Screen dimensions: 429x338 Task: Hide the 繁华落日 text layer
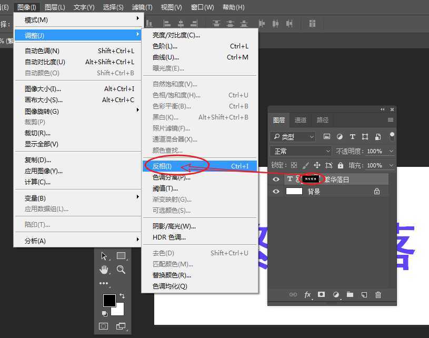276,179
